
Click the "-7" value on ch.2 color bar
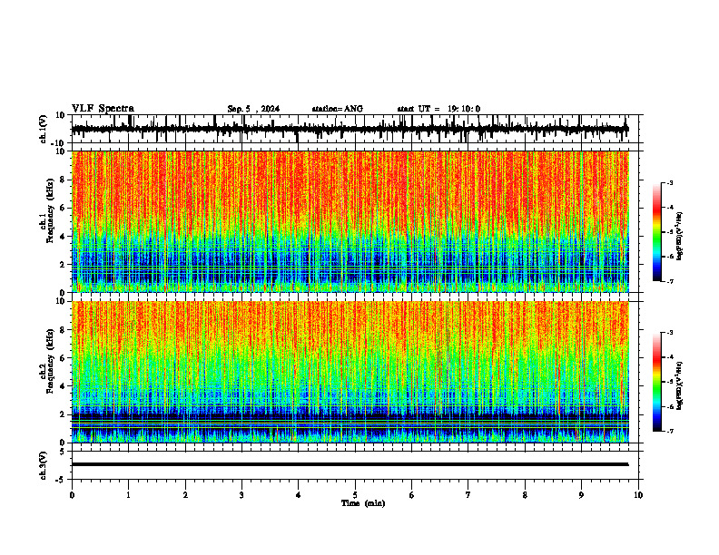pos(669,431)
